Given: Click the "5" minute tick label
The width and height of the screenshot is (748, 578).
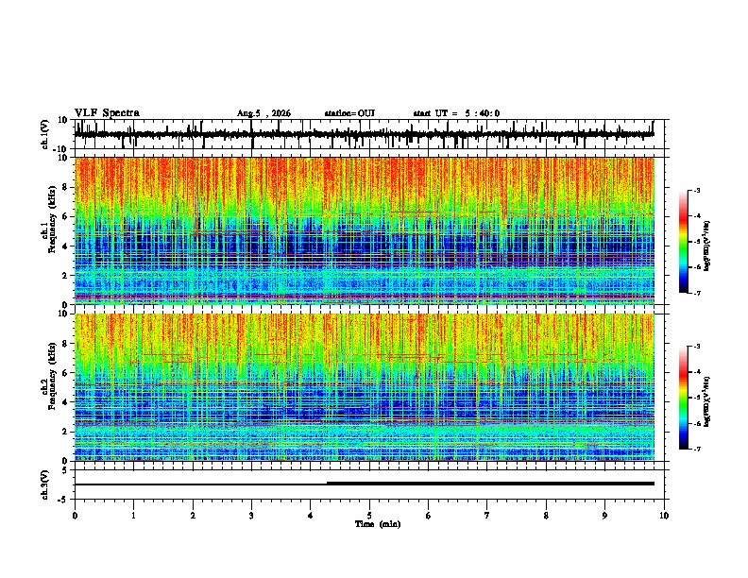Looking at the screenshot, I should [x=369, y=516].
